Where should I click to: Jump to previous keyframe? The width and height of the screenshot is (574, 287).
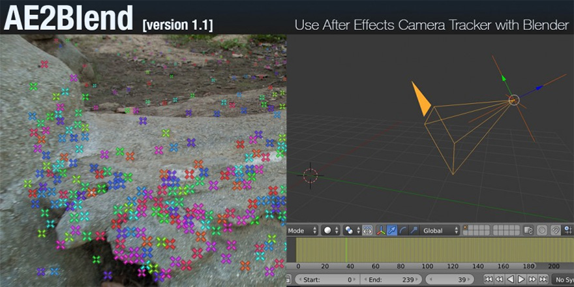tap(500, 280)
